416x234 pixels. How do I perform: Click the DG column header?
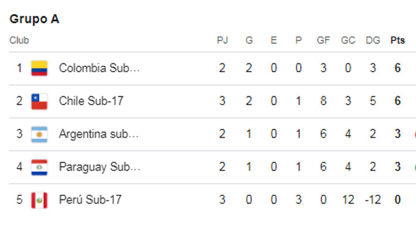373,40
